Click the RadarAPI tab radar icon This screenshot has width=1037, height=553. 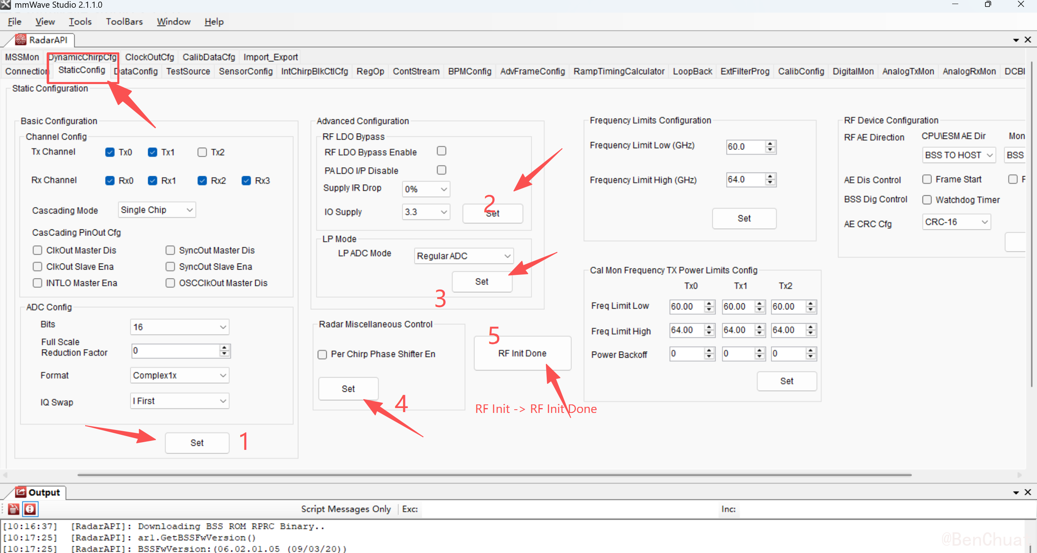[21, 40]
